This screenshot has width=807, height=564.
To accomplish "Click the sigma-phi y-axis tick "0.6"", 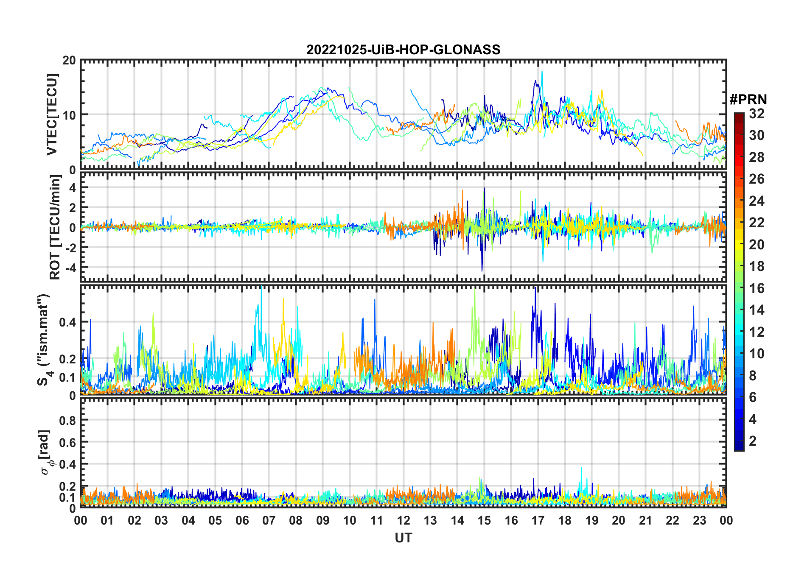I will coord(67,442).
